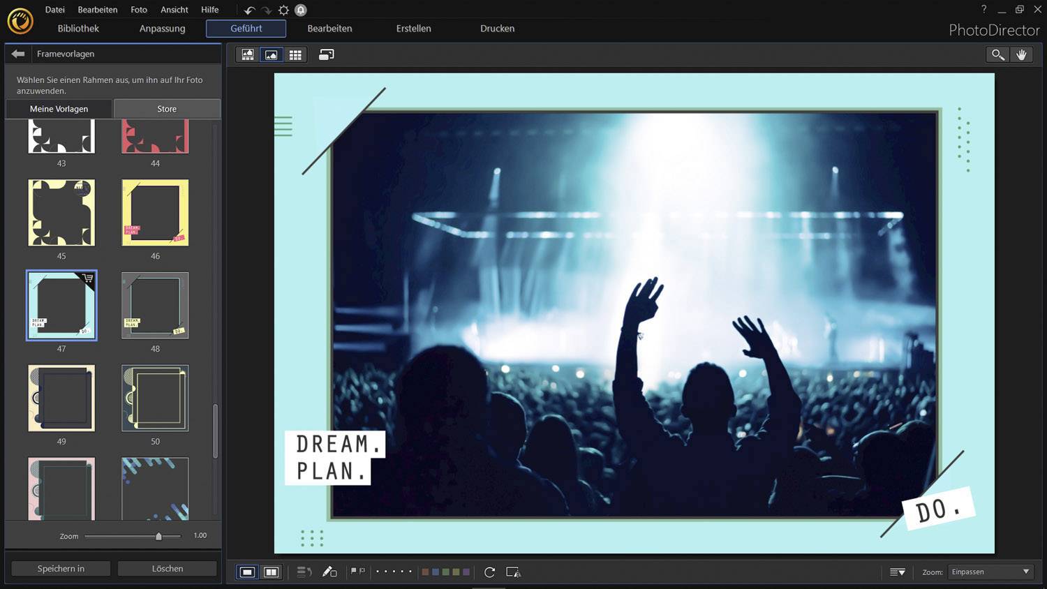
Task: Open the filter options at bottom right
Action: coord(897,572)
